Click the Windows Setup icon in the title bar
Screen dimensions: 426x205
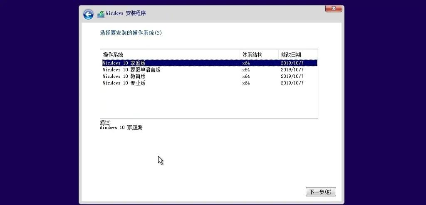pyautogui.click(x=101, y=14)
